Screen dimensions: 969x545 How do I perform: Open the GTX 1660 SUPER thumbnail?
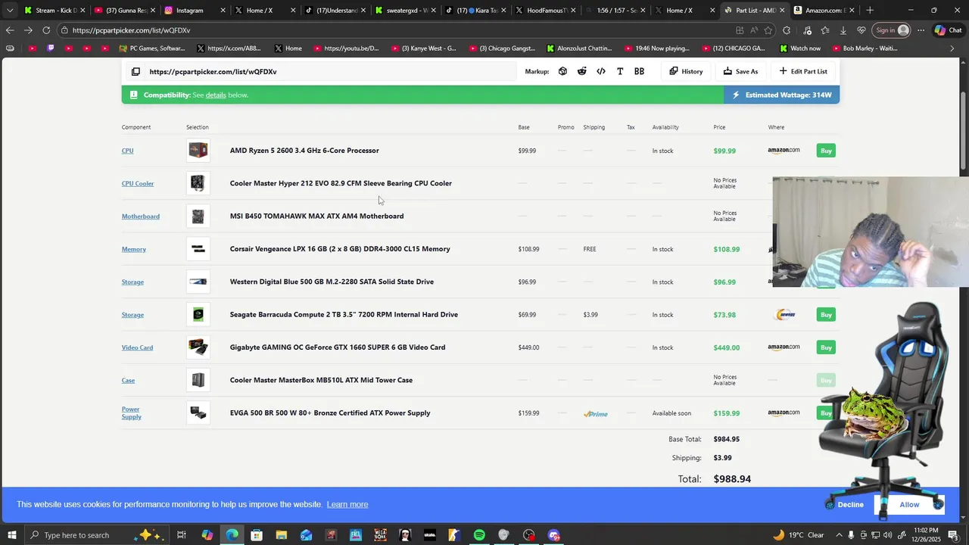(198, 347)
